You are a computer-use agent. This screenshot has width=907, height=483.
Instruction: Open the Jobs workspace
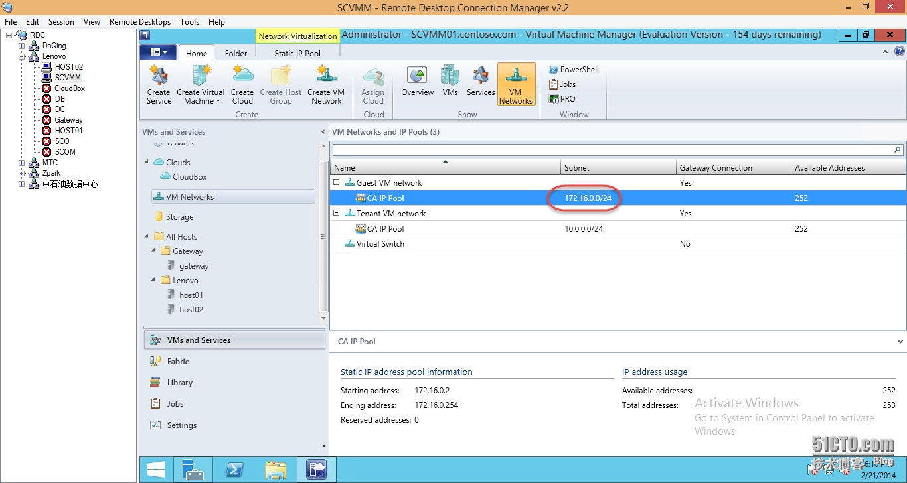click(x=234, y=404)
